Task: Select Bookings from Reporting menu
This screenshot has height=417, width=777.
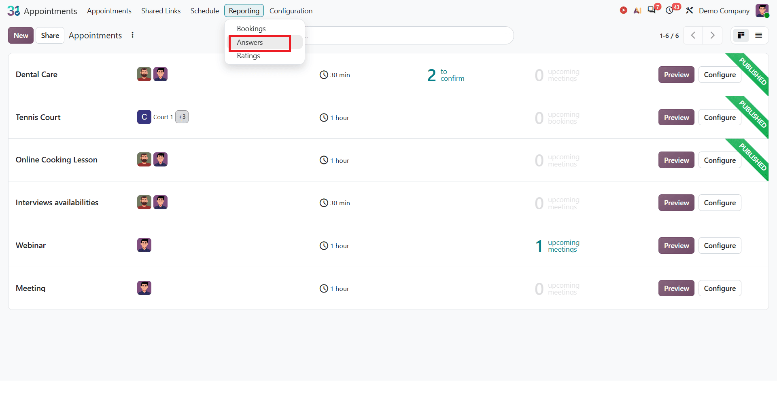Action: coord(251,29)
